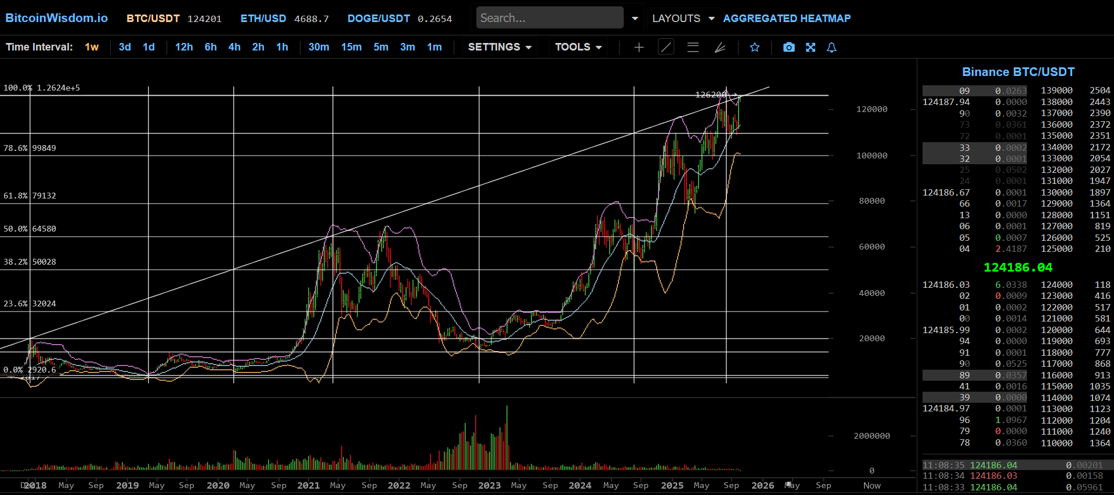Image resolution: width=1114 pixels, height=495 pixels.
Task: Select the horizontal lines Fibonacci tool
Action: pyautogui.click(x=693, y=48)
